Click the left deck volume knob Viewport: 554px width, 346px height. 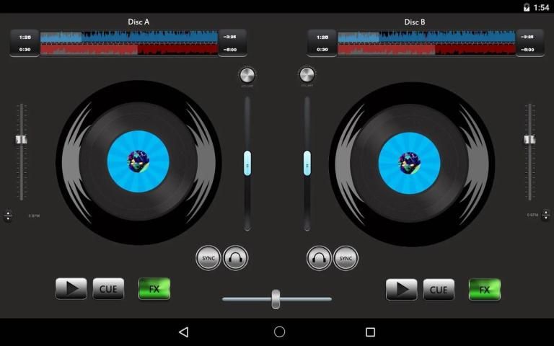[x=247, y=75]
